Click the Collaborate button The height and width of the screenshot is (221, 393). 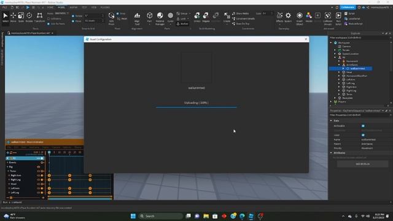(348, 7)
